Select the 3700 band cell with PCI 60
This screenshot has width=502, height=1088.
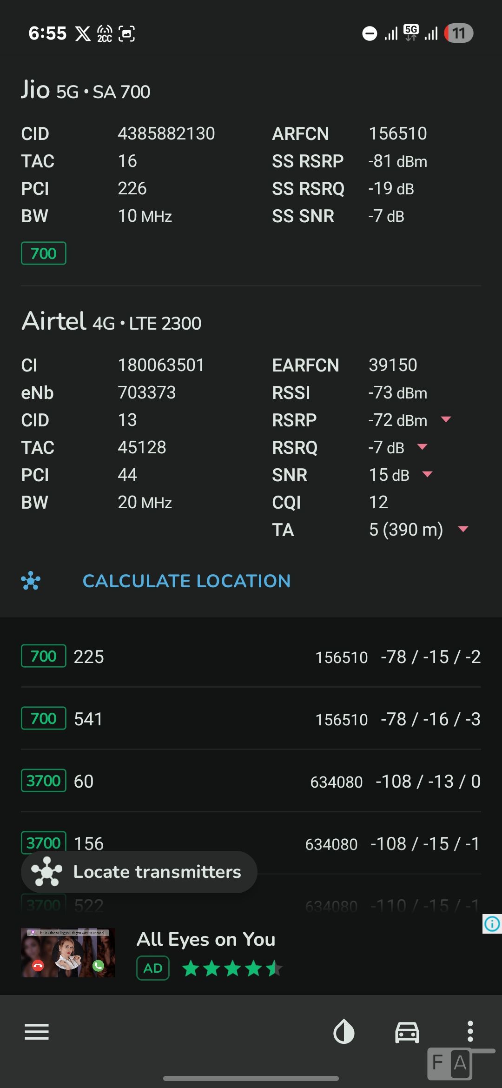[251, 781]
